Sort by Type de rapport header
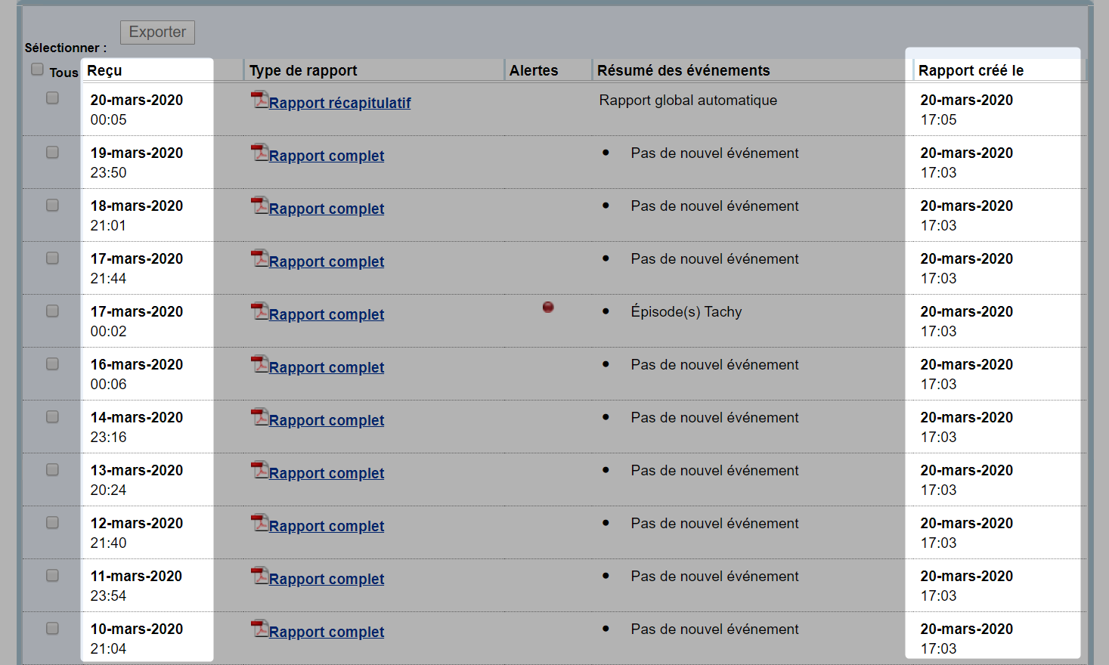The width and height of the screenshot is (1109, 665). coord(303,70)
